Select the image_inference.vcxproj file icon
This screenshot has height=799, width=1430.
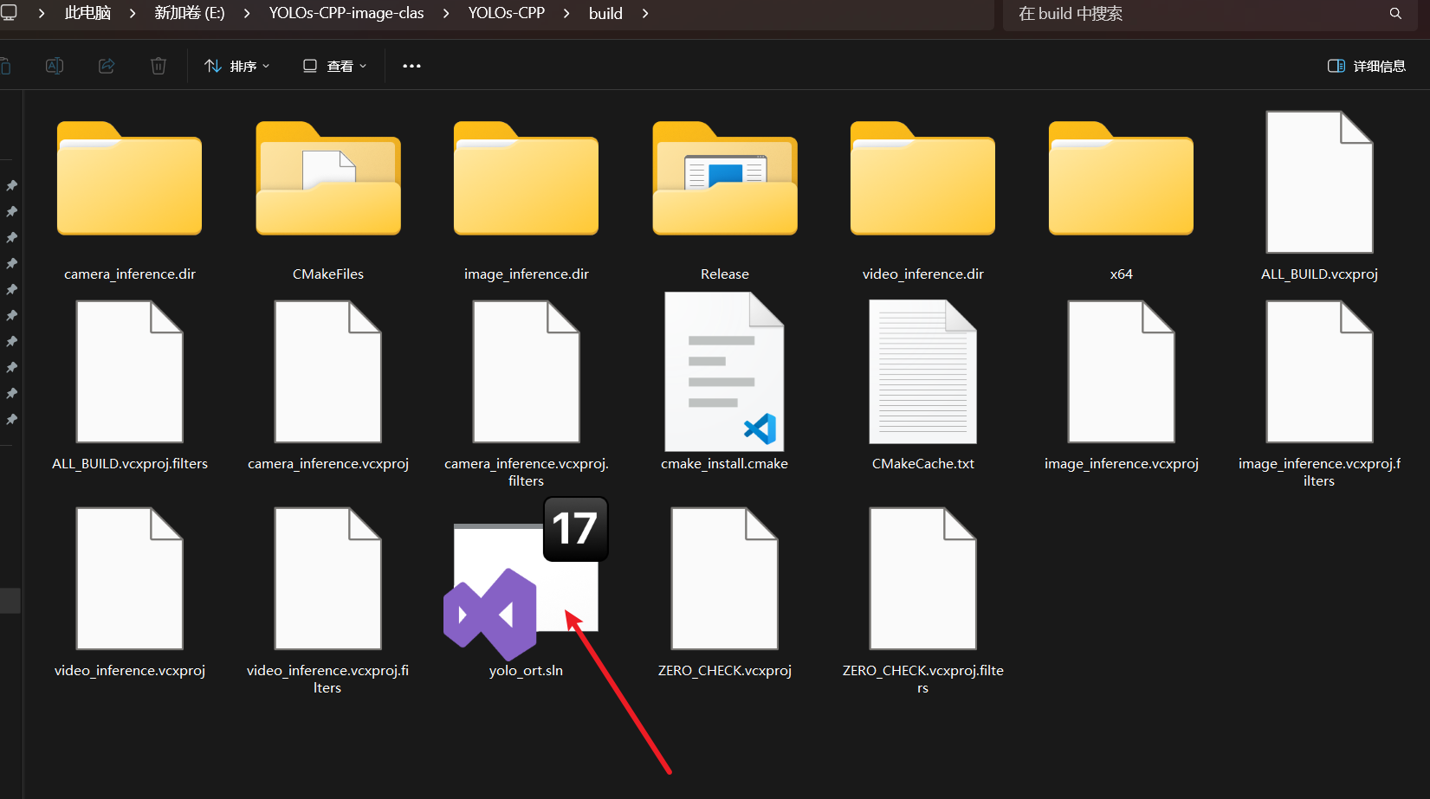click(1121, 371)
